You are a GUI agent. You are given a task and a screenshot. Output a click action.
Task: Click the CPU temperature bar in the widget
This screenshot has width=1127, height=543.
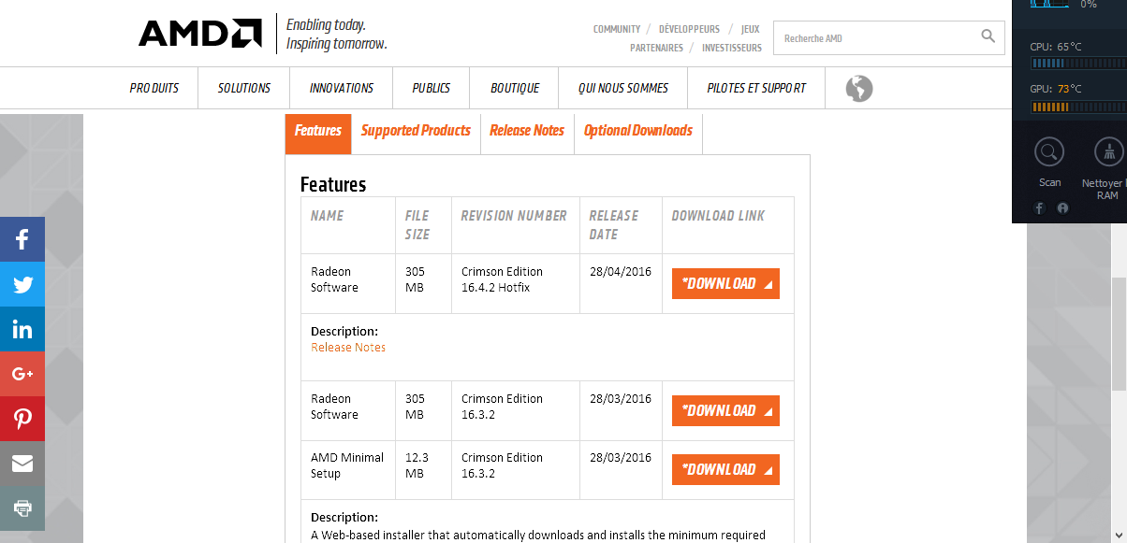[1078, 64]
